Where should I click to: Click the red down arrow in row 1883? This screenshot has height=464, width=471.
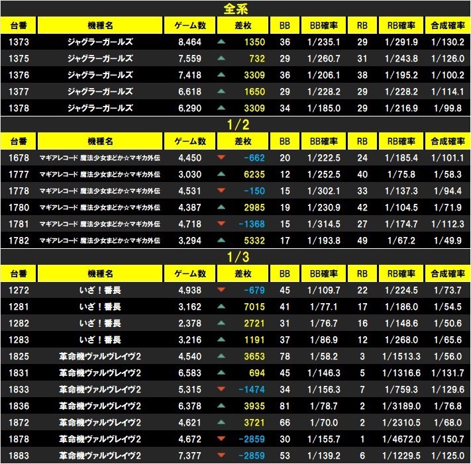click(x=221, y=455)
